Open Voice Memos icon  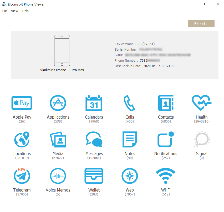point(58,176)
